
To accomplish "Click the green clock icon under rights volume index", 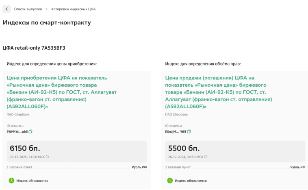I will coord(170,181).
